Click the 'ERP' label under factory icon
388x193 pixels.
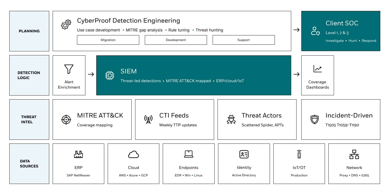point(78,167)
